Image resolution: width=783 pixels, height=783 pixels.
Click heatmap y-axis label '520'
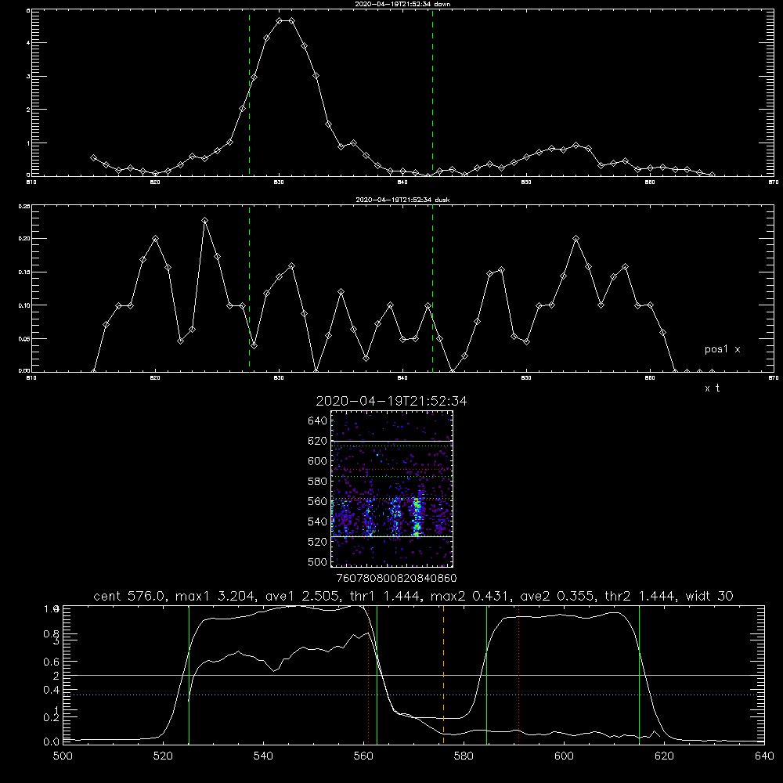(x=317, y=542)
